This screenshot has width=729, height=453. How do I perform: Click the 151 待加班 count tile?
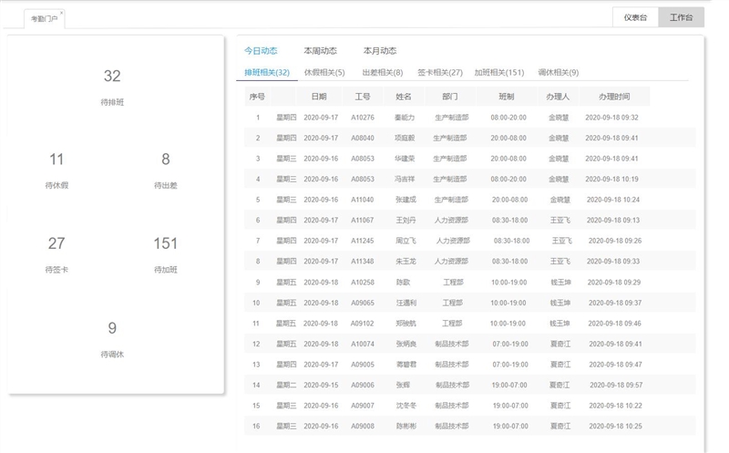coord(166,253)
